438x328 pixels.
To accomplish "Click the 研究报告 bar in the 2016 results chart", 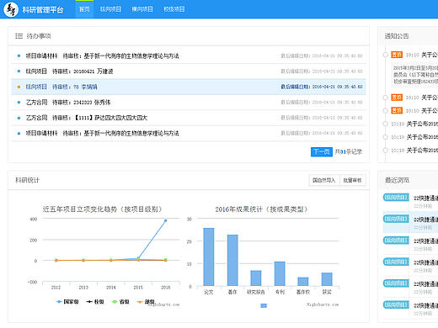I will point(256,278).
